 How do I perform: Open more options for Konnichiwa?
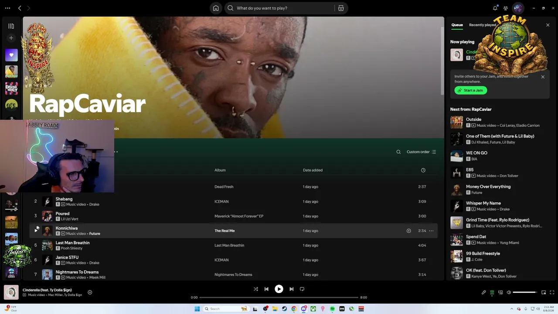point(431,231)
